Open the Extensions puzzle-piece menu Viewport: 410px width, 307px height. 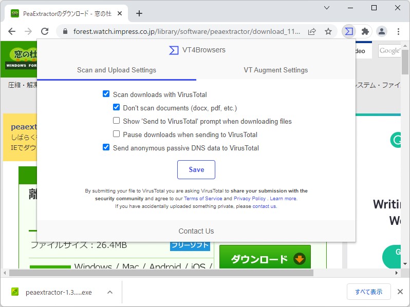365,32
